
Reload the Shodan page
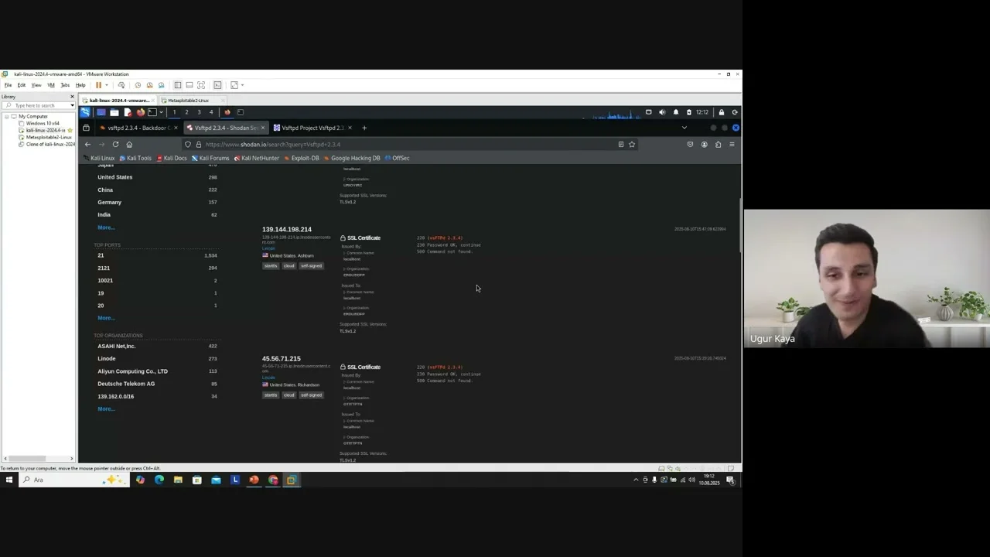coord(115,145)
